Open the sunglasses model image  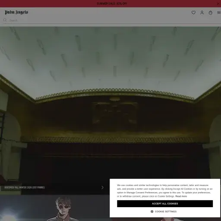(x=55, y=208)
